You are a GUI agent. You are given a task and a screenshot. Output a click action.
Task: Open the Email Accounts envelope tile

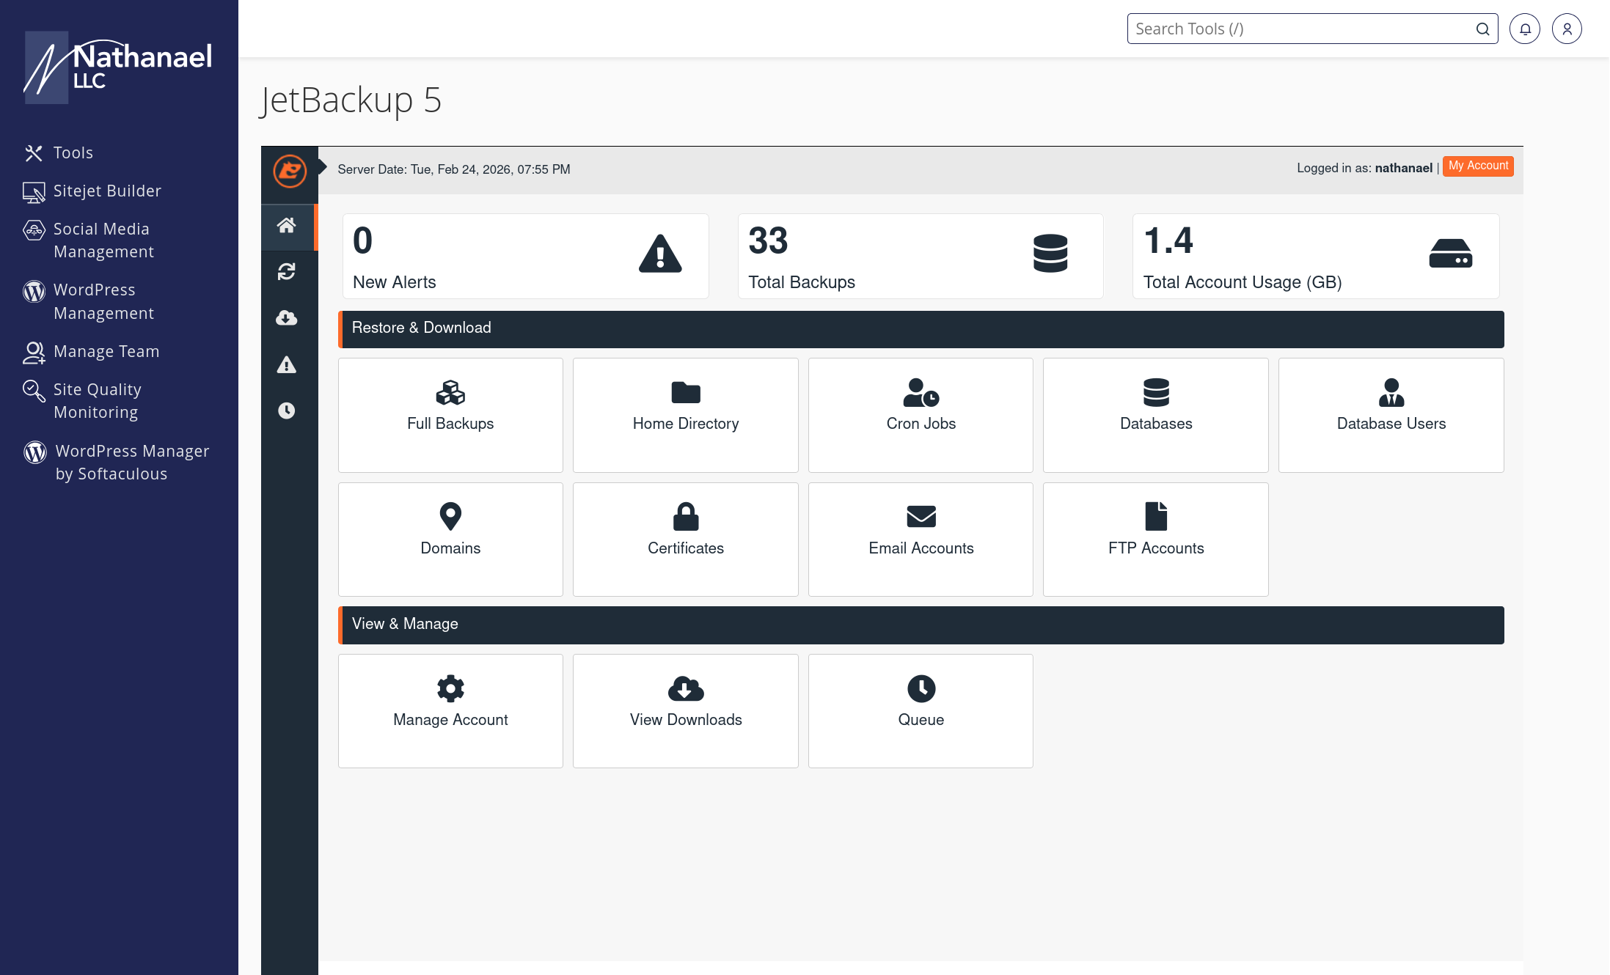(x=921, y=540)
